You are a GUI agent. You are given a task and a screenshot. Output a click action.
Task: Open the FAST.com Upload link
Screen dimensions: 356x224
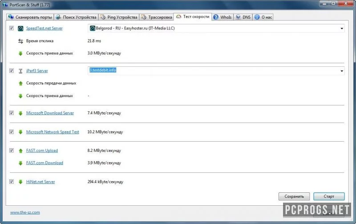[42, 151]
